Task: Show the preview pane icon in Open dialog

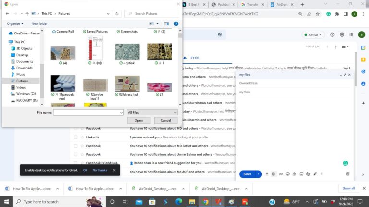Action: [166, 23]
